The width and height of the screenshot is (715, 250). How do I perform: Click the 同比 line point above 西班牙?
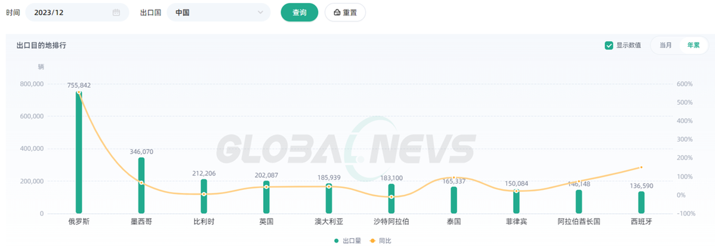(x=641, y=167)
